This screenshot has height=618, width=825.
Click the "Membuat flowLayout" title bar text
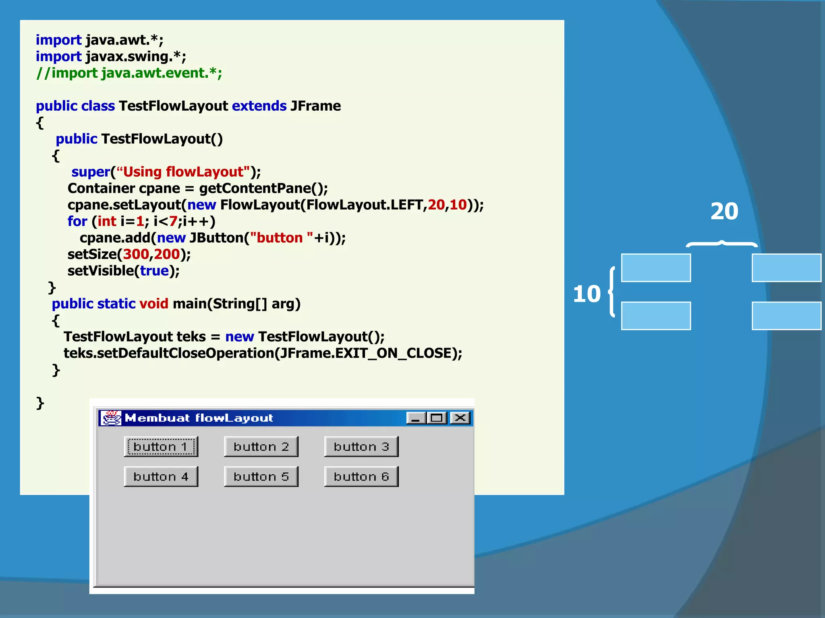pyautogui.click(x=199, y=418)
